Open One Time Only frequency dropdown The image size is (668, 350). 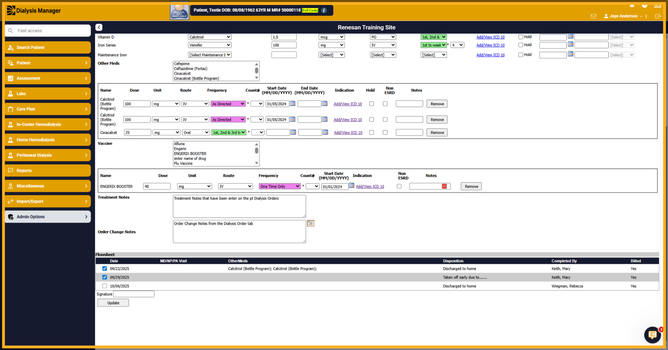point(279,186)
